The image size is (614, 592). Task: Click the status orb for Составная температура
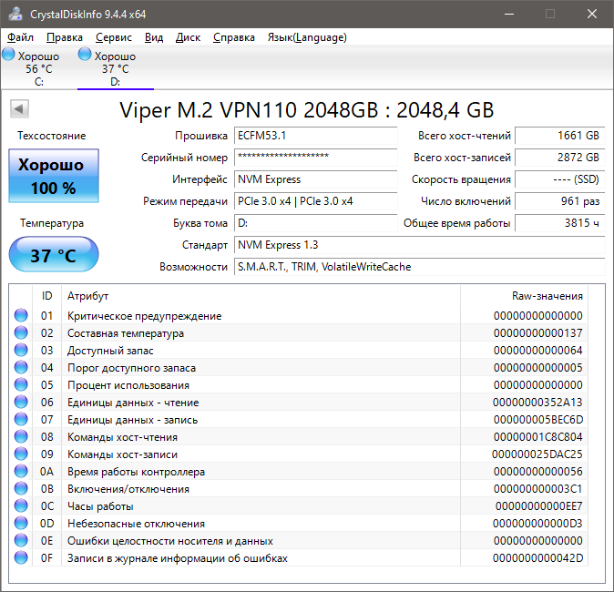click(x=21, y=332)
